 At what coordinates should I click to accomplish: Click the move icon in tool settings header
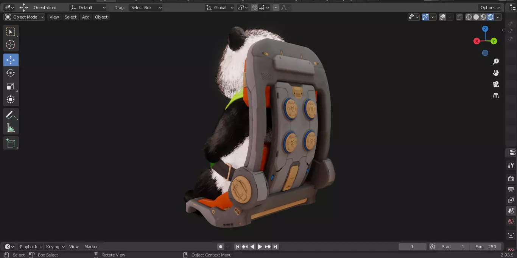[24, 8]
